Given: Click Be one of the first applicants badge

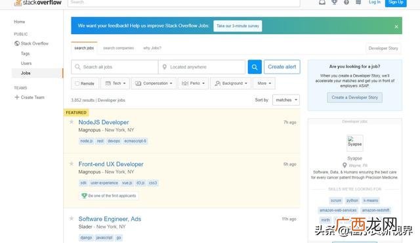Looking at the screenshot, I should pyautogui.click(x=109, y=196).
